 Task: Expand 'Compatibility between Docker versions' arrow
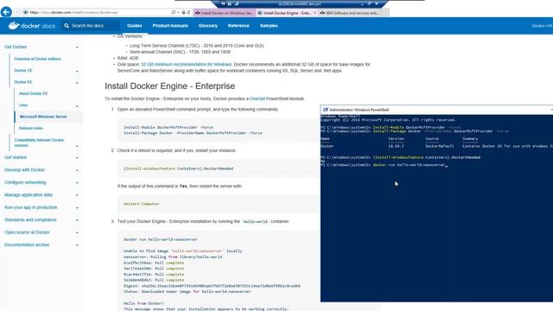77,146
